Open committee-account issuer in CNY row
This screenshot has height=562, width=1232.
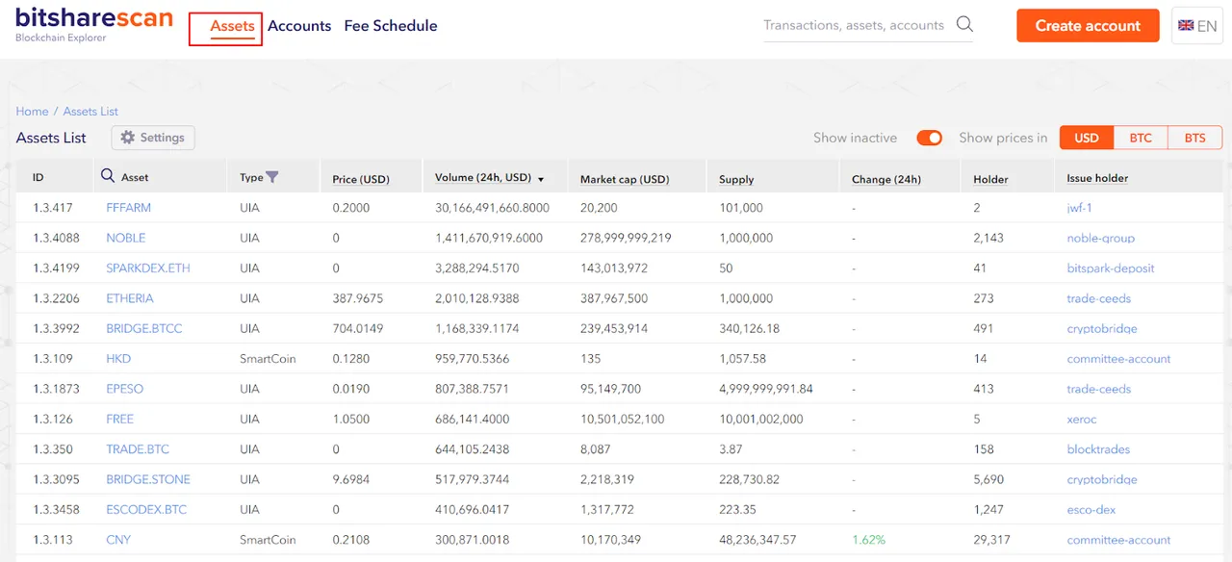point(1118,540)
